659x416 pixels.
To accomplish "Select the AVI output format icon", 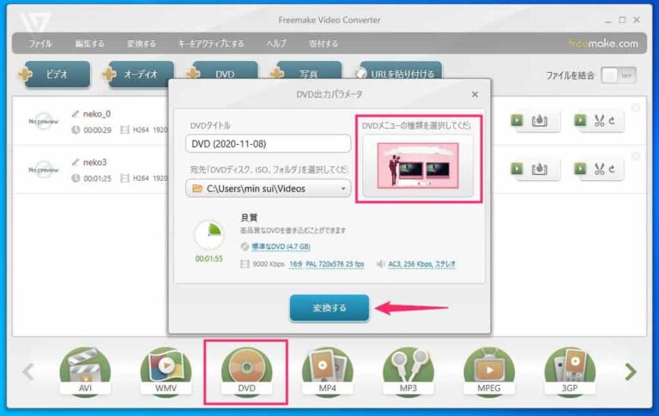I will 85,371.
